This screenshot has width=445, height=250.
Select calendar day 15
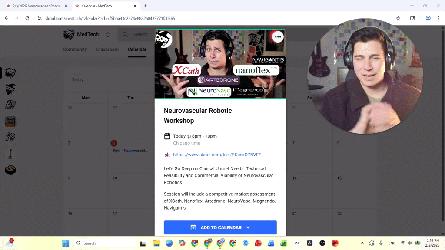point(339,178)
